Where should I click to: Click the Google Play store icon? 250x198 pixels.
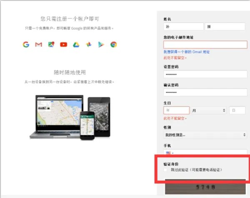point(101,45)
